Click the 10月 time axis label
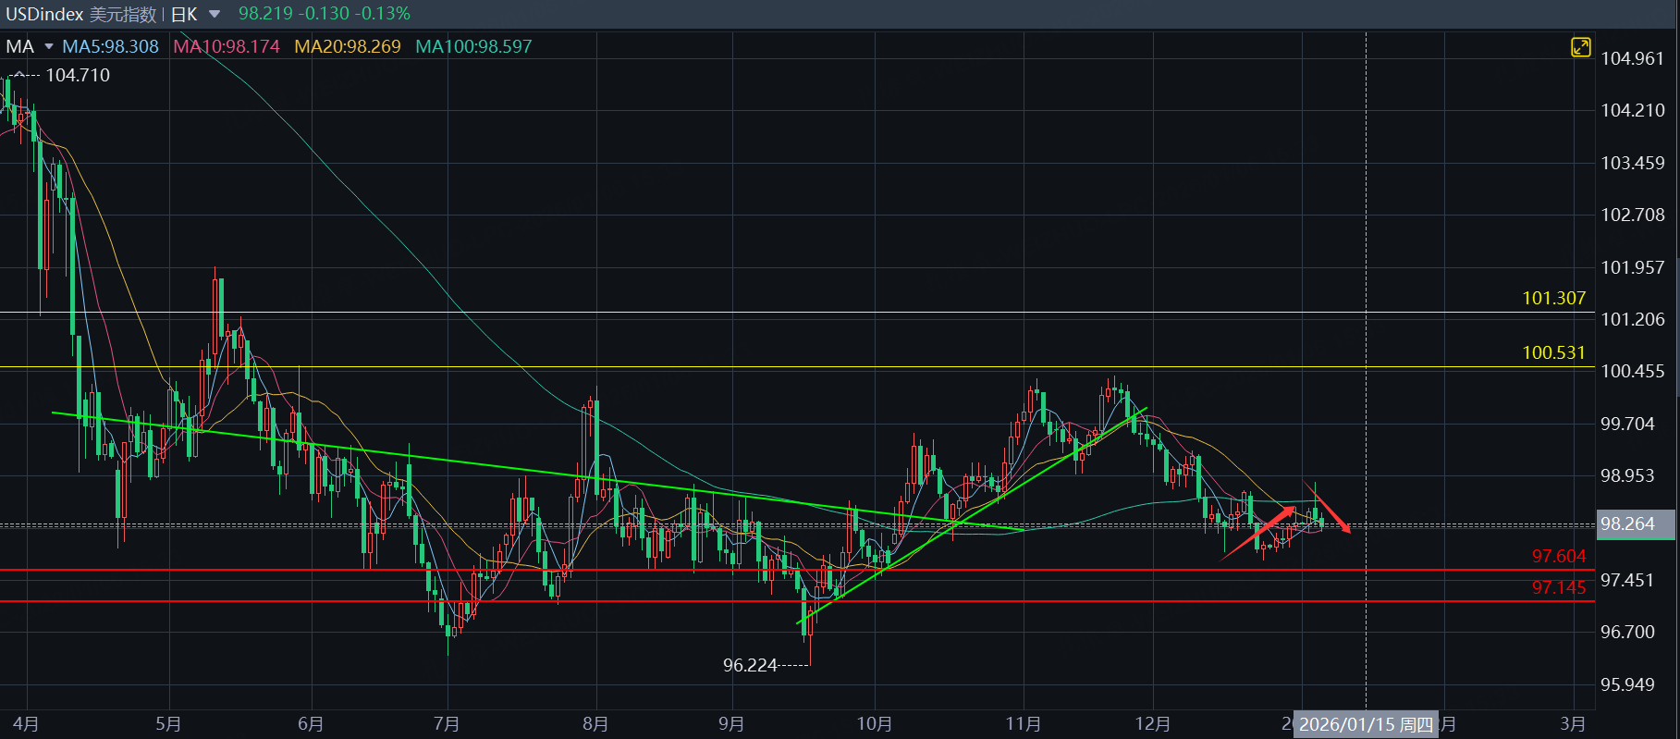This screenshot has width=1680, height=739. click(875, 724)
